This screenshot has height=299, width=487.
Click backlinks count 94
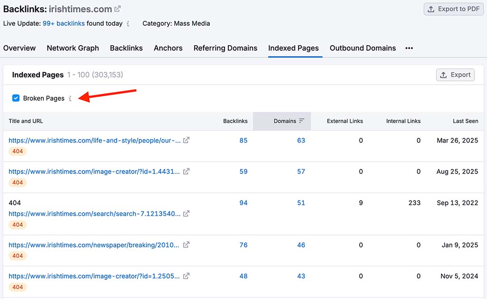243,203
